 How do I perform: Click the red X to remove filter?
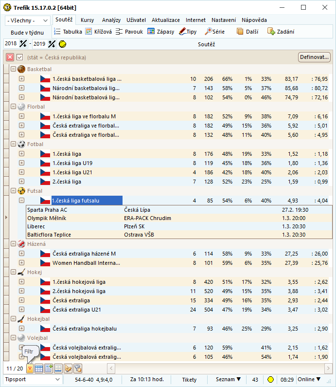[10, 57]
